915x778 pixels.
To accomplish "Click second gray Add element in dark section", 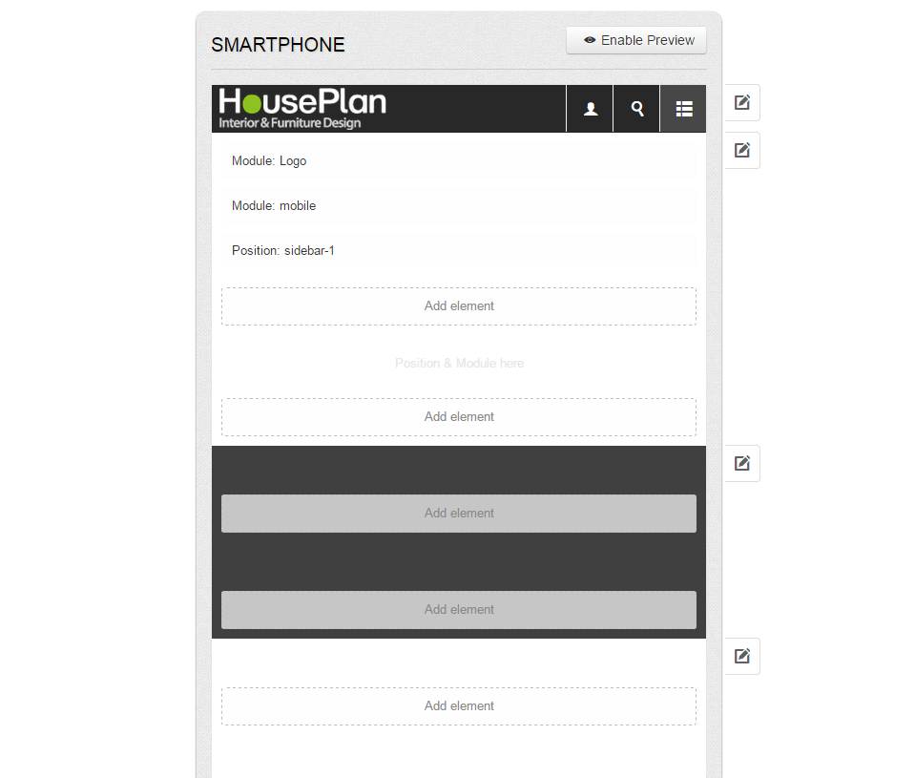I will (459, 609).
